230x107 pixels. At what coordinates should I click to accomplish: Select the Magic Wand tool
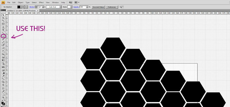(3, 20)
